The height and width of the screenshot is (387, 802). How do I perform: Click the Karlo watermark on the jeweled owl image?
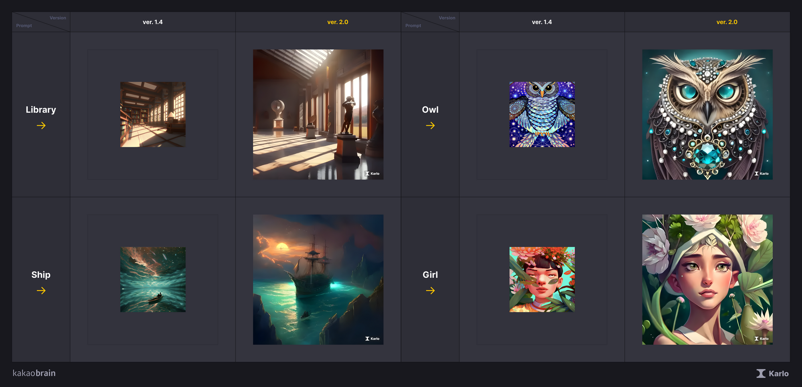(x=761, y=173)
